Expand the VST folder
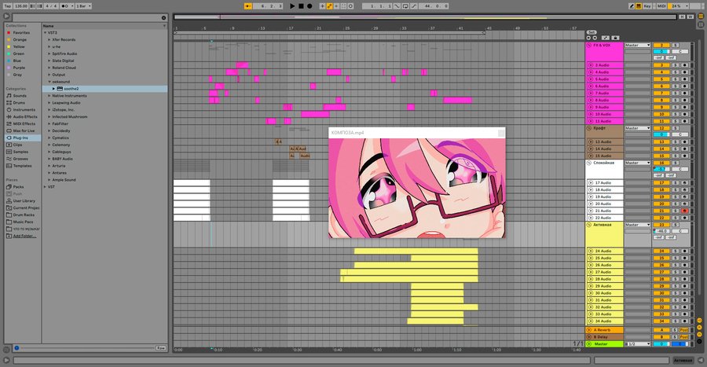 45,187
